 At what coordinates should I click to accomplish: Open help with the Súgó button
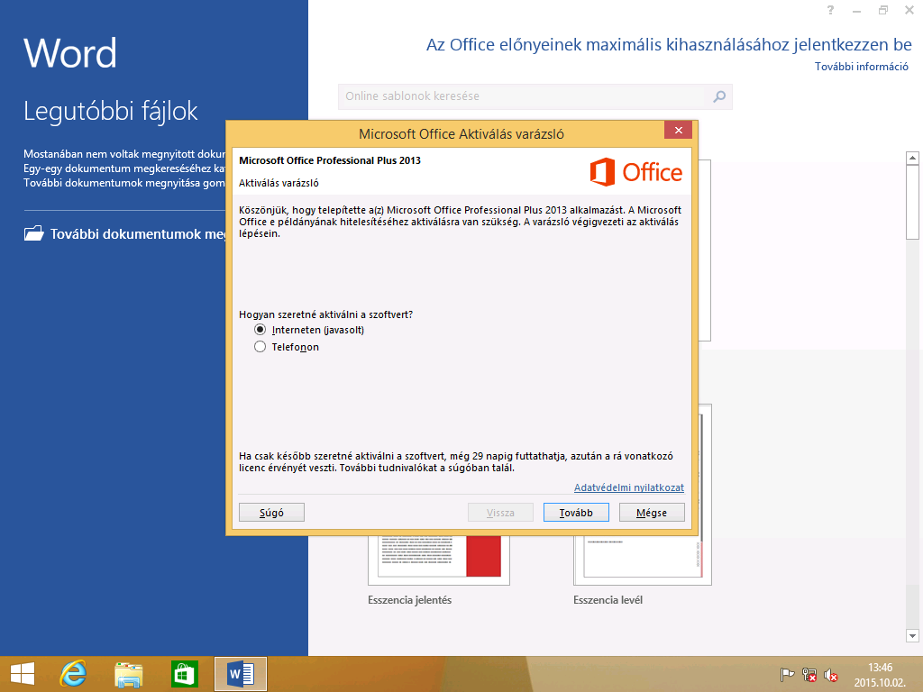(271, 513)
